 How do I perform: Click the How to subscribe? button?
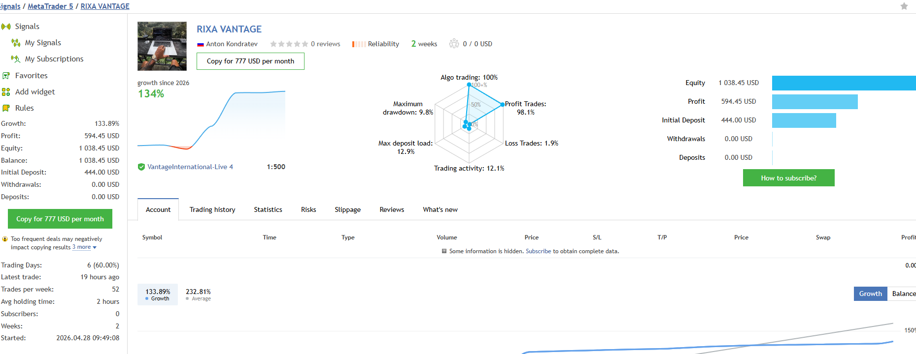[788, 178]
